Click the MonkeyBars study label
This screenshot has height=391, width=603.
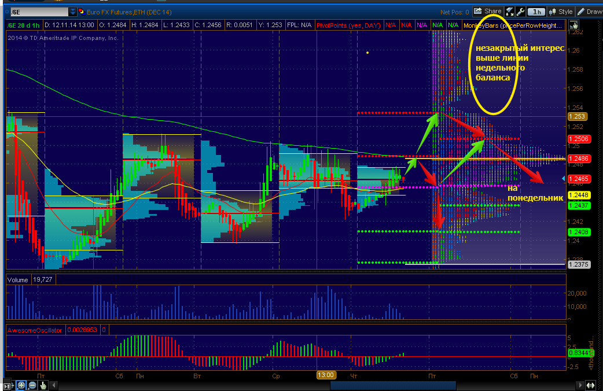point(513,25)
